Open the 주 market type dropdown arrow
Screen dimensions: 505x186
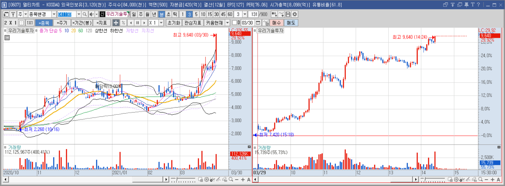tap(26, 14)
